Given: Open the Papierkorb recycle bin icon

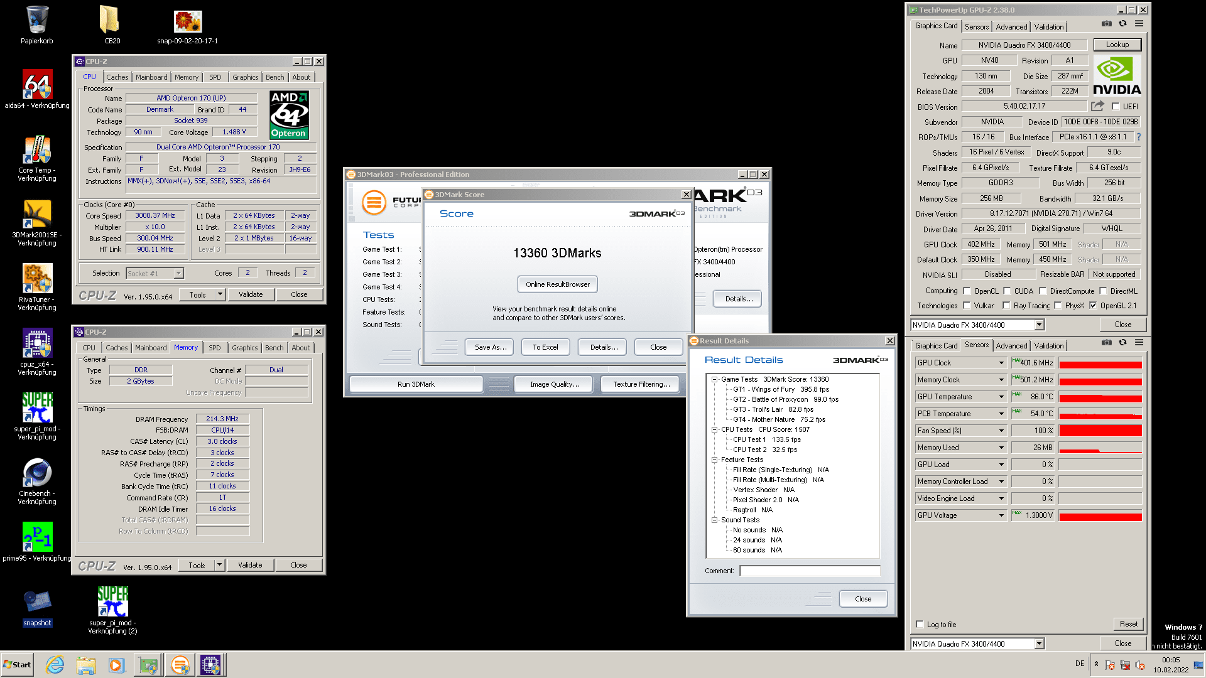Looking at the screenshot, I should [37, 25].
